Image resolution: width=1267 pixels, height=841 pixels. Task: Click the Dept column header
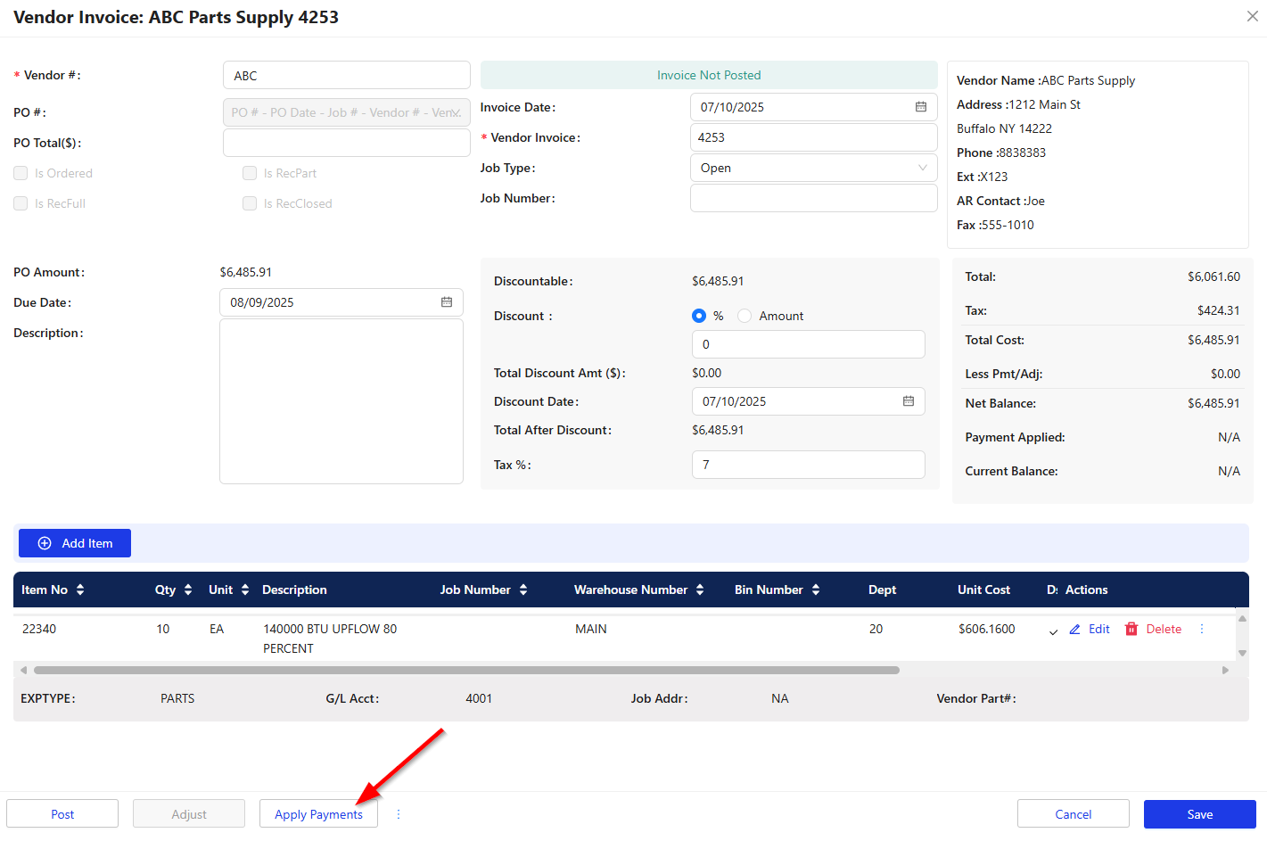[883, 590]
